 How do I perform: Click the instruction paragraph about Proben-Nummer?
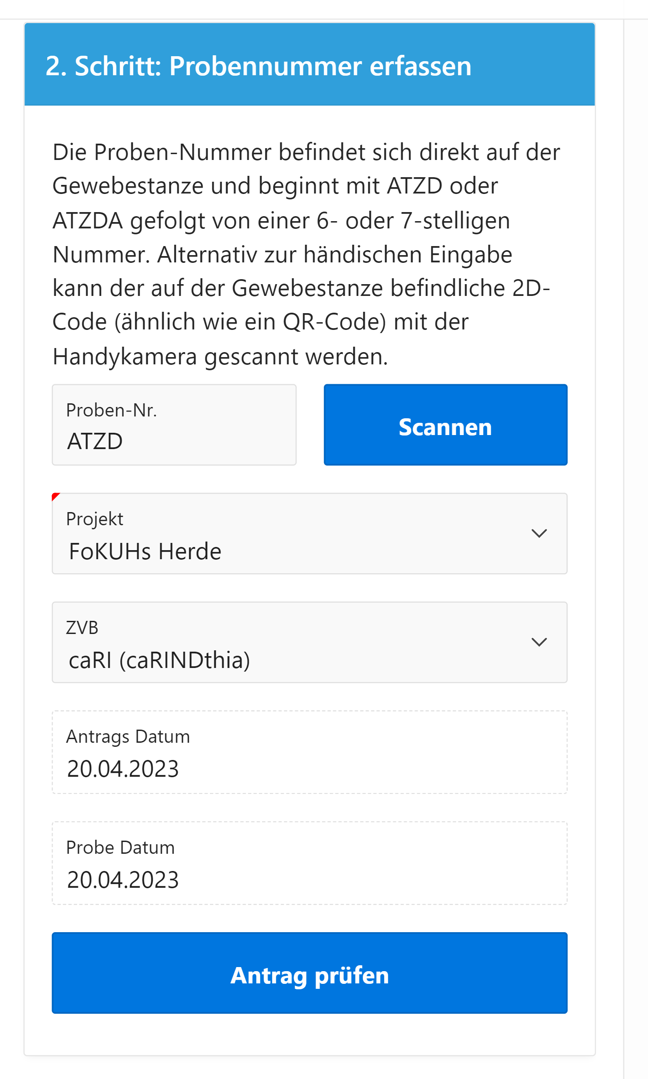click(307, 254)
